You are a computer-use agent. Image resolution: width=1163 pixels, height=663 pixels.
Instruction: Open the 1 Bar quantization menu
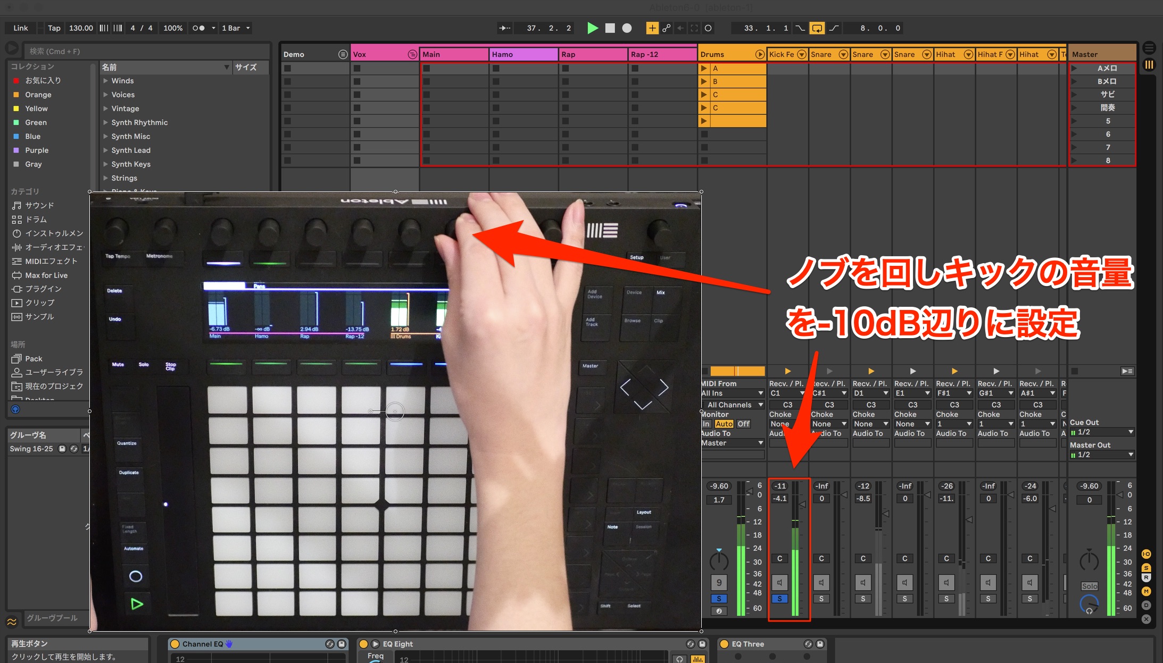[x=236, y=28]
